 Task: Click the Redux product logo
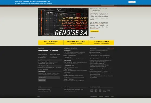pos(54,51)
